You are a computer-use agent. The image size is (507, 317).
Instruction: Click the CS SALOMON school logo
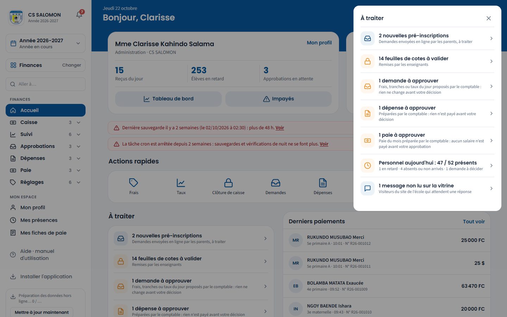(x=16, y=17)
